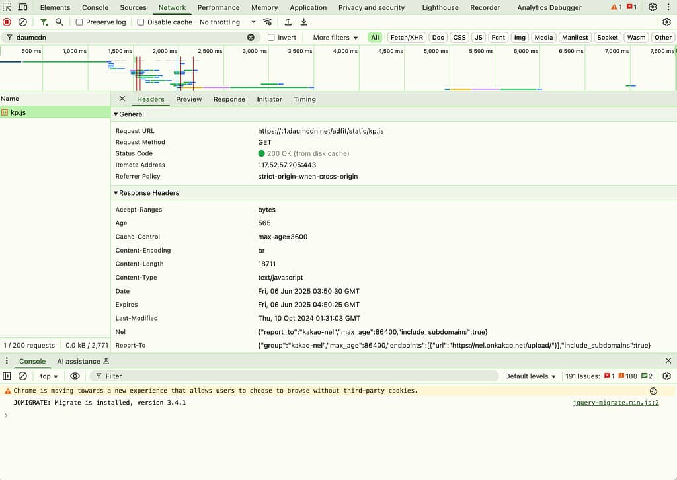Open the No throttling dropdown
This screenshot has height=480, width=677.
227,22
